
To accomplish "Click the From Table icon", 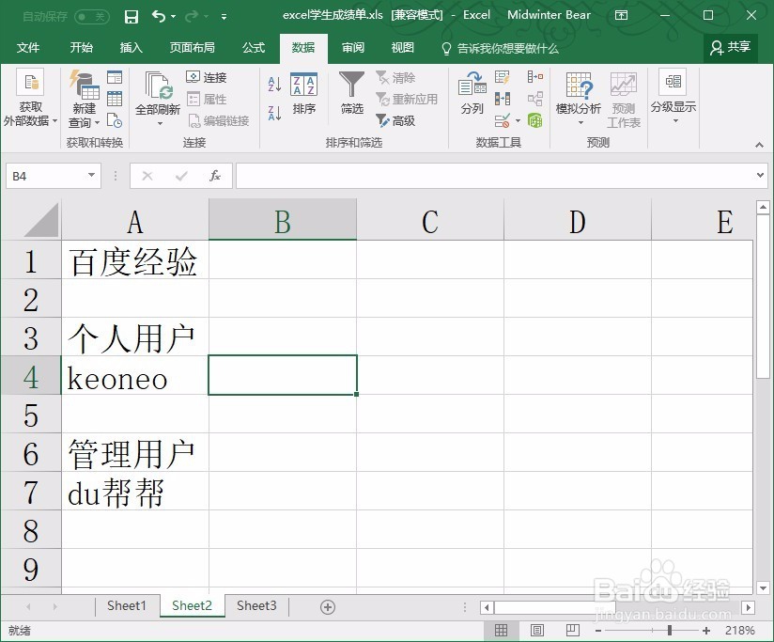I will click(x=115, y=99).
